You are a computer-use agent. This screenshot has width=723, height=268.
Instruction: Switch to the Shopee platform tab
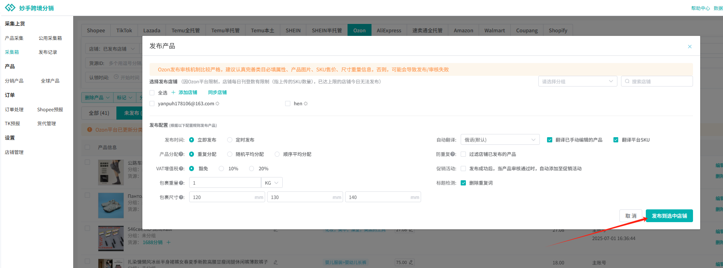pos(96,31)
